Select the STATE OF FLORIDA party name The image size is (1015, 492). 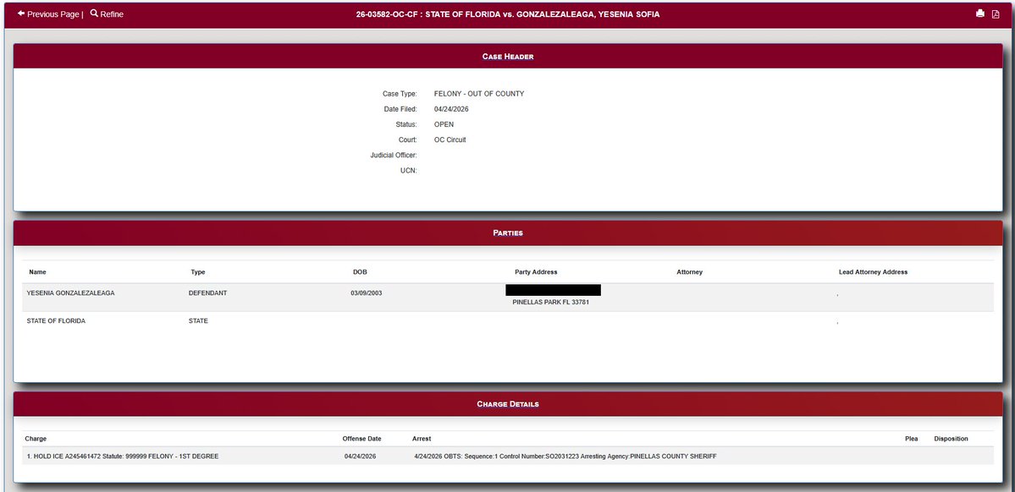click(x=56, y=320)
